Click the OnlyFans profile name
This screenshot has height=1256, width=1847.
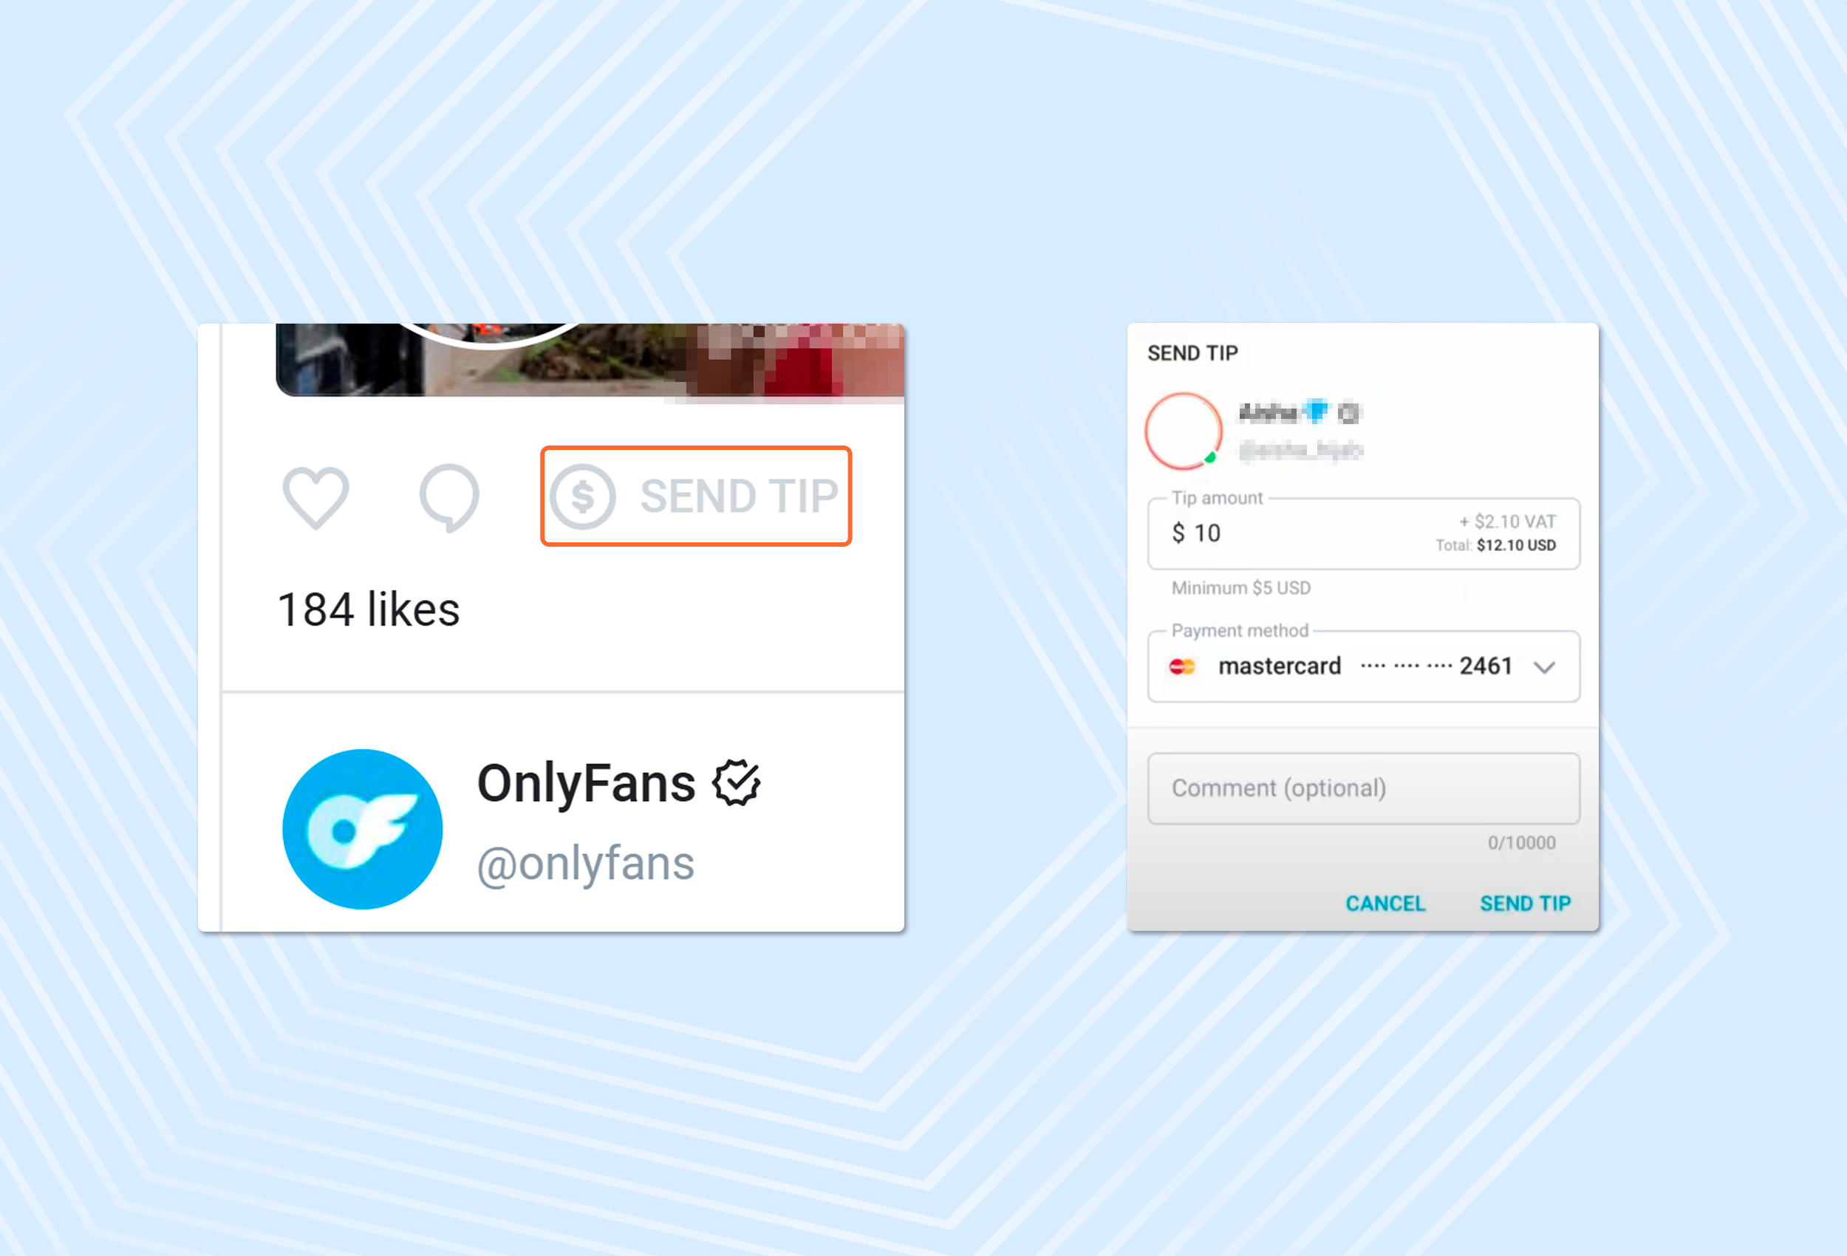[586, 783]
